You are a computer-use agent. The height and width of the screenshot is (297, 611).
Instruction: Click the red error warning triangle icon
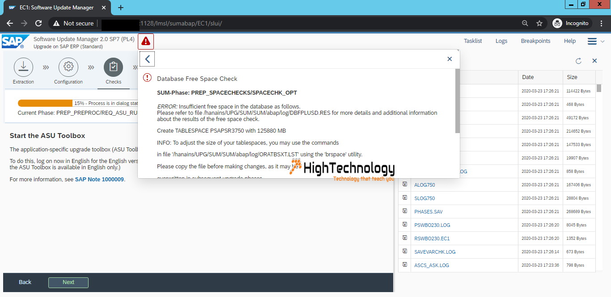coord(146,42)
